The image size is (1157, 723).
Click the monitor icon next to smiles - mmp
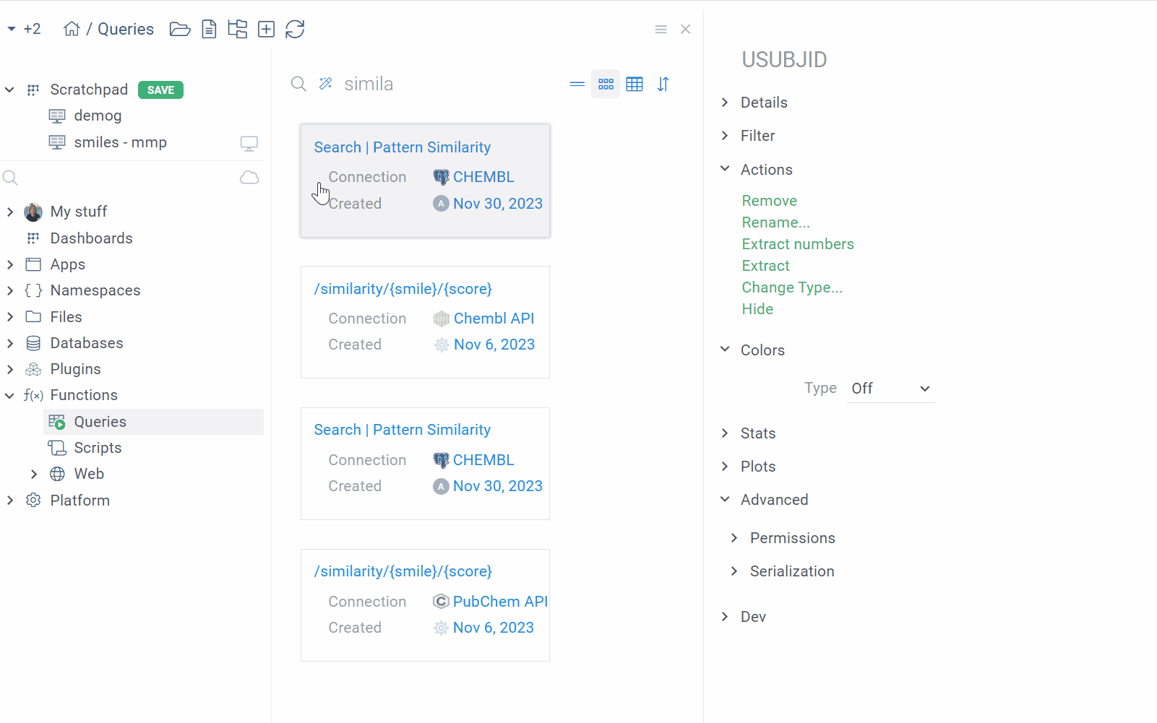(x=249, y=143)
